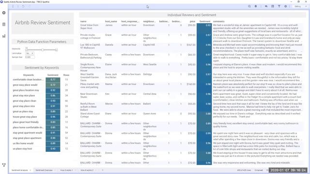This screenshot has width=310, height=174.
Task: Switch to the How it works 2 tab
Action: pos(87,170)
